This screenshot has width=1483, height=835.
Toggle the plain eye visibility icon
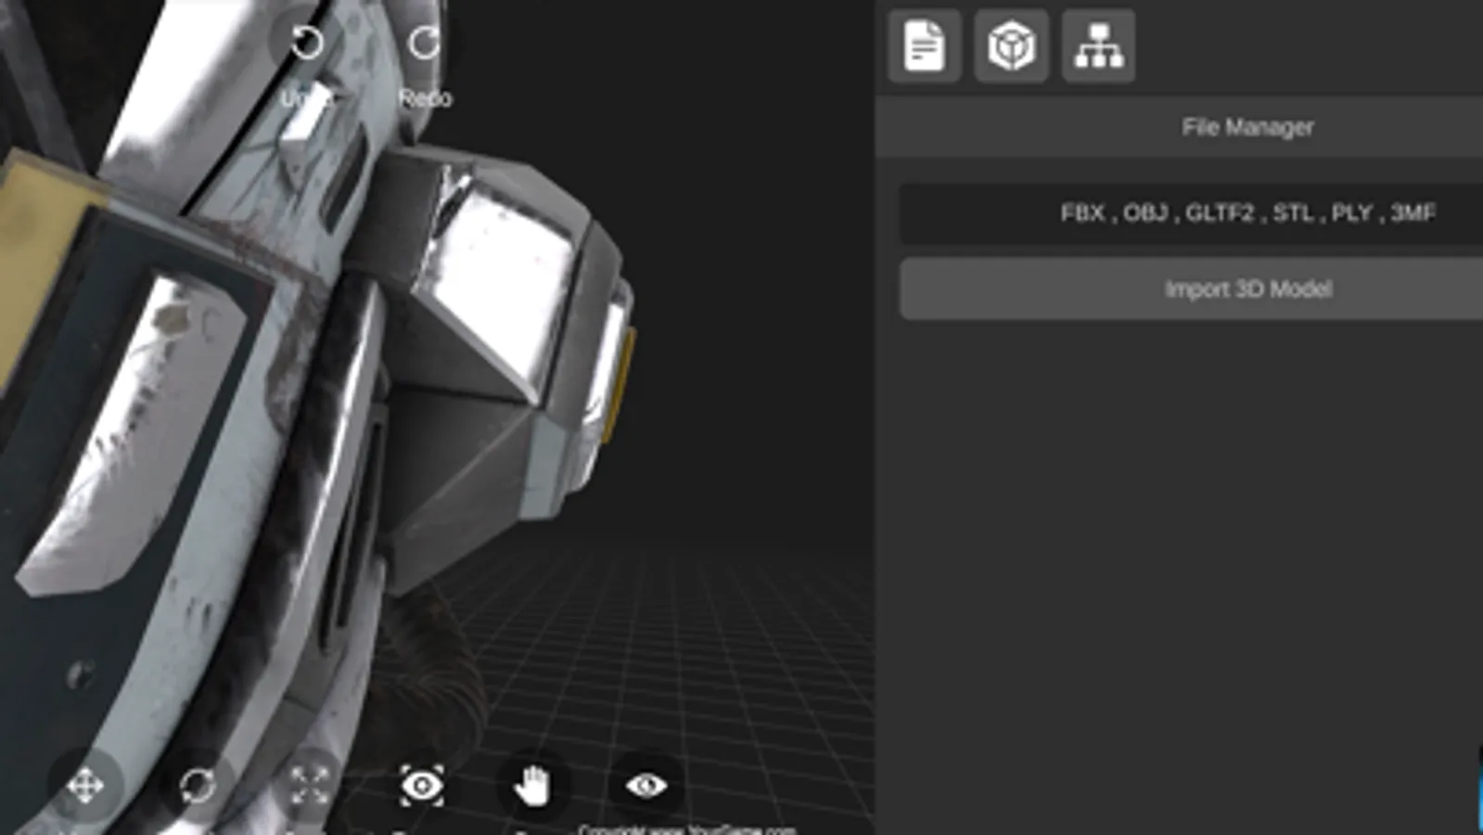pyautogui.click(x=646, y=787)
